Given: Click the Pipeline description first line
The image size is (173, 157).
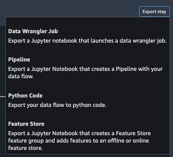Looking at the screenshot, I should [x=85, y=69].
